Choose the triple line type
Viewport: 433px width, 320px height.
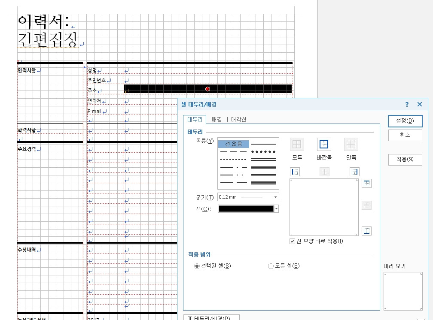point(264,183)
